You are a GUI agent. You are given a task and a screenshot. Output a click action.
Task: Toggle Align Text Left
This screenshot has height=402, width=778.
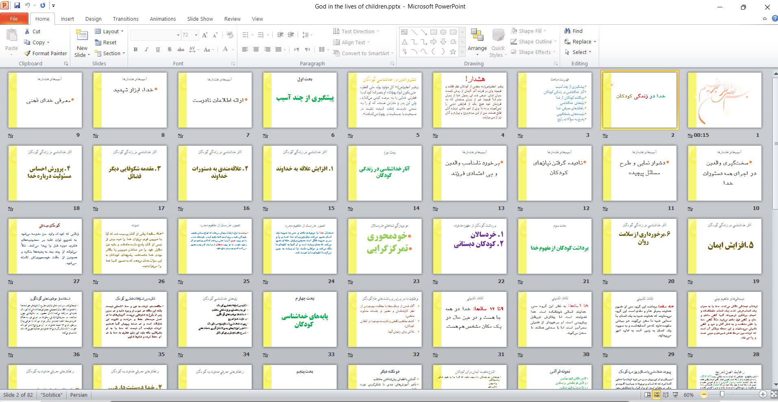pos(245,50)
